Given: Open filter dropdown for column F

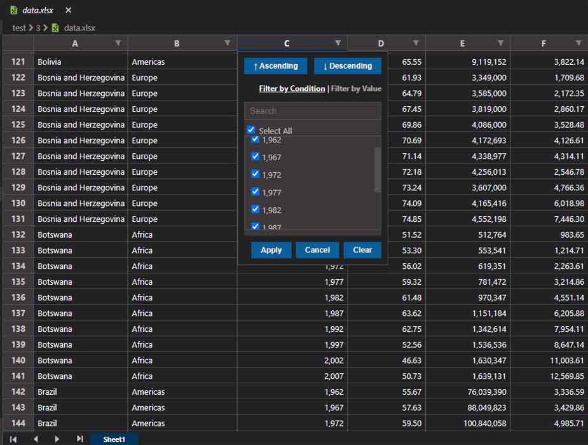Looking at the screenshot, I should click(578, 43).
